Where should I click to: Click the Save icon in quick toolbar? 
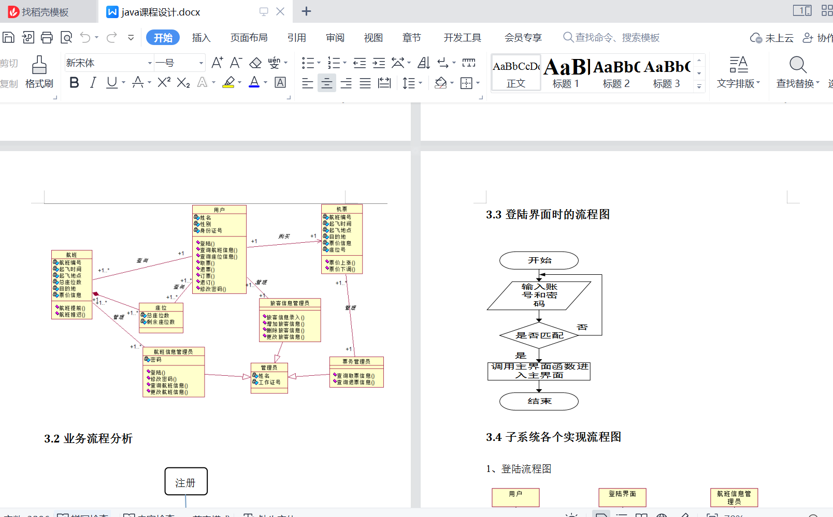click(x=8, y=37)
